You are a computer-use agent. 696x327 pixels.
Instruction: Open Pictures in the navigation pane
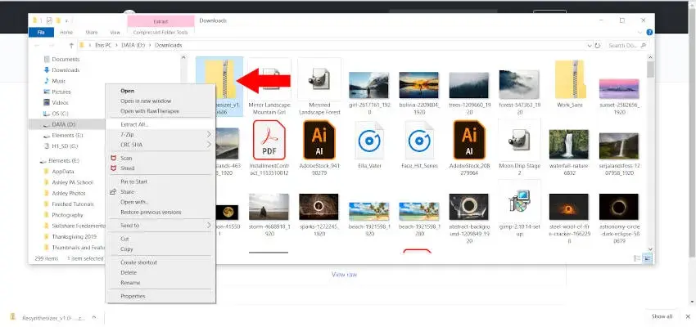click(61, 92)
